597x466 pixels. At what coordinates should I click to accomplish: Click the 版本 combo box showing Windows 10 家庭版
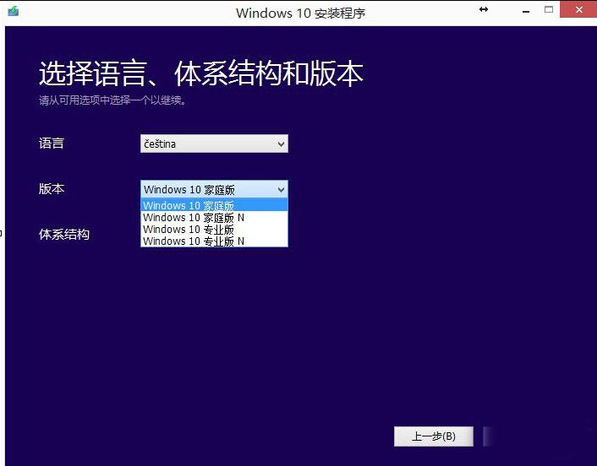pyautogui.click(x=214, y=189)
